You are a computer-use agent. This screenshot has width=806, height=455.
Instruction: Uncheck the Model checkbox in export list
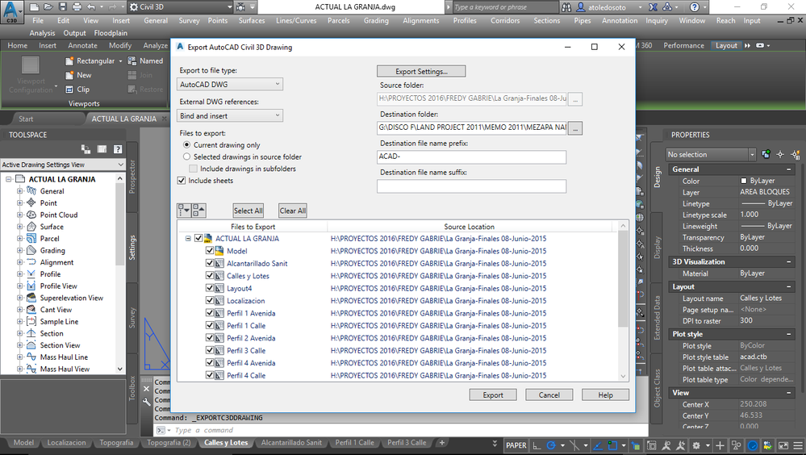209,251
